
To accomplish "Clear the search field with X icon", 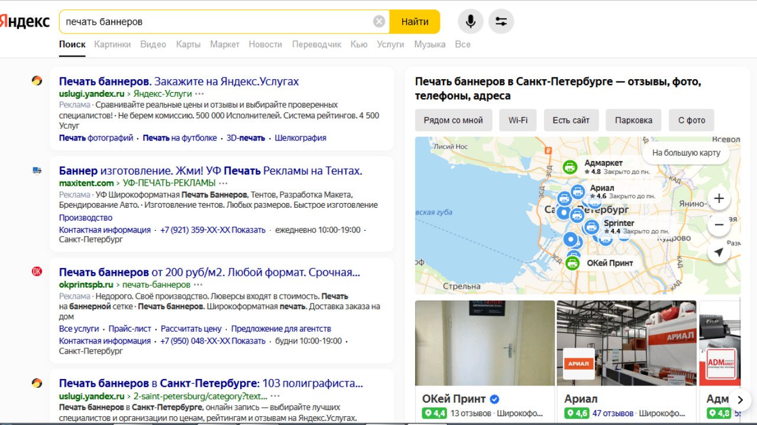I will pyautogui.click(x=379, y=22).
